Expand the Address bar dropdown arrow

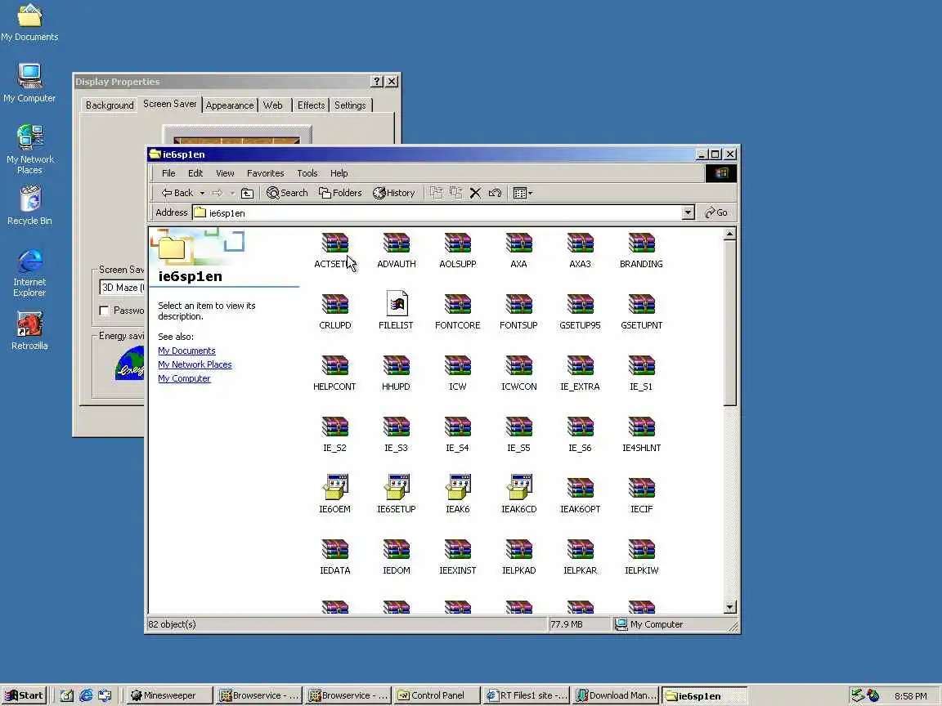tap(688, 212)
